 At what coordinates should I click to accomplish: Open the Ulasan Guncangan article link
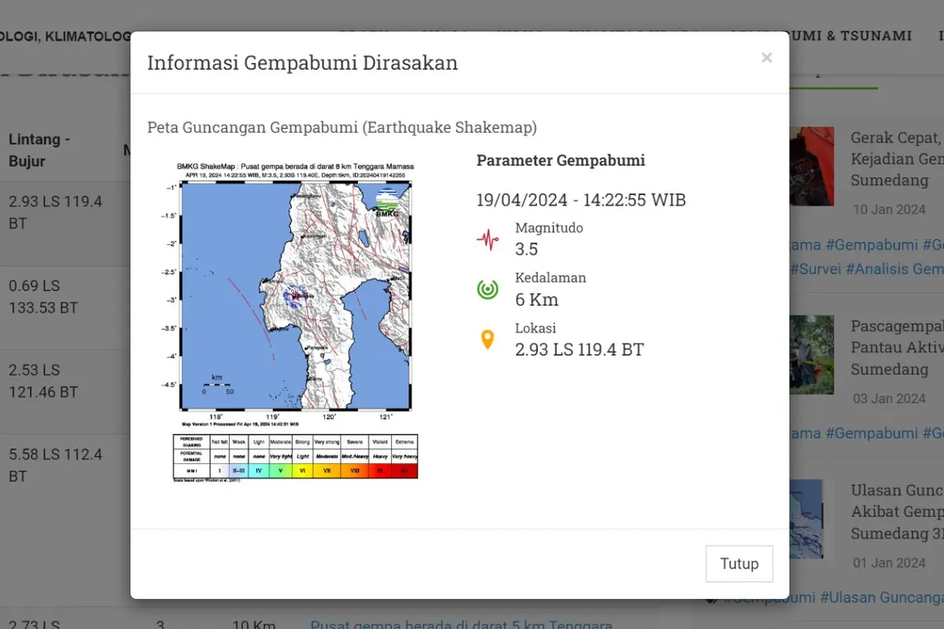897,512
